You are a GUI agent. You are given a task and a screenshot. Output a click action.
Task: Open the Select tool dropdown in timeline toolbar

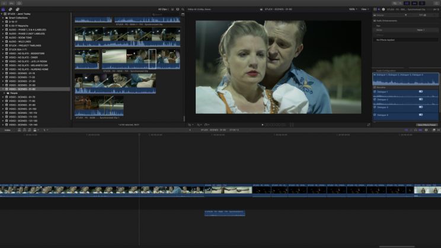[x=46, y=130]
